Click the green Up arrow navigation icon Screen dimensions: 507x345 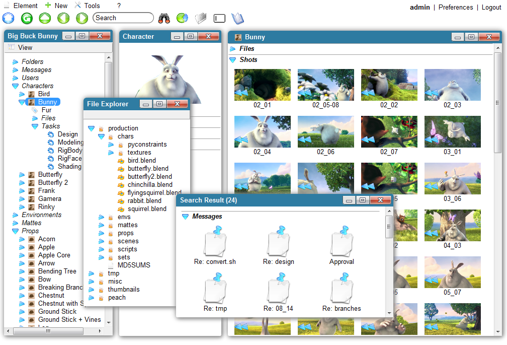point(45,18)
